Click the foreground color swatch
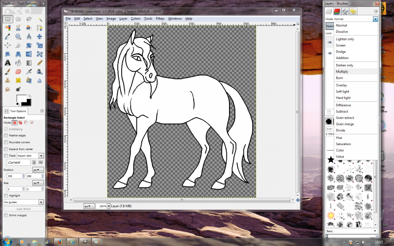 tap(21, 98)
